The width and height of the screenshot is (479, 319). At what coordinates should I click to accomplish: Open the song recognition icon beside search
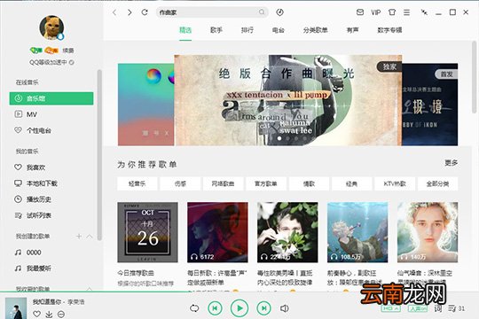pyautogui.click(x=279, y=12)
